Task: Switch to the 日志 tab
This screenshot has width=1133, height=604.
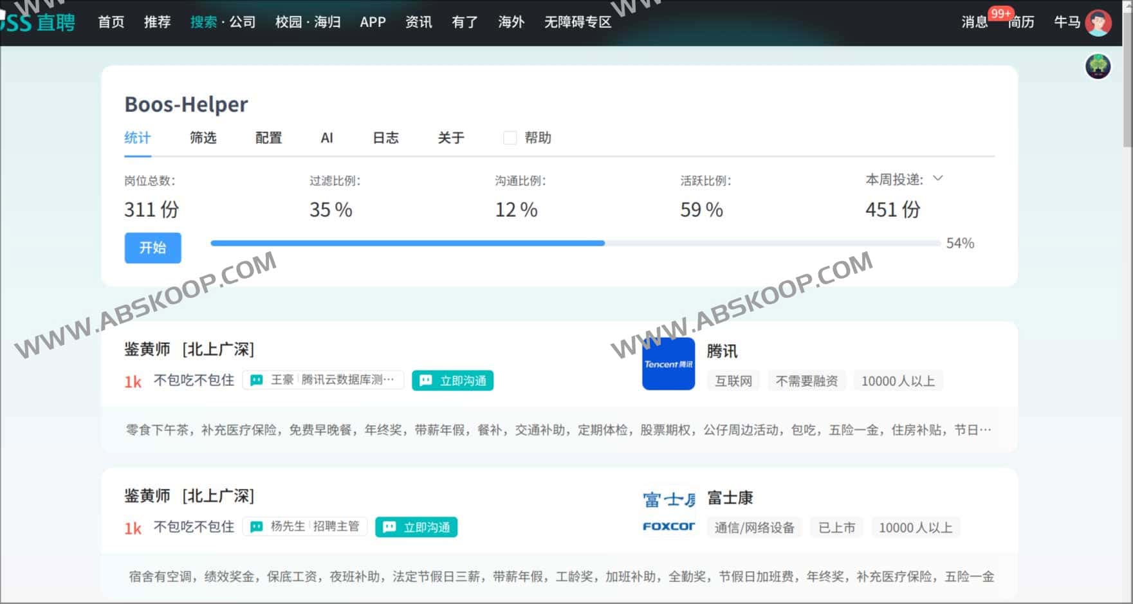Action: tap(385, 138)
